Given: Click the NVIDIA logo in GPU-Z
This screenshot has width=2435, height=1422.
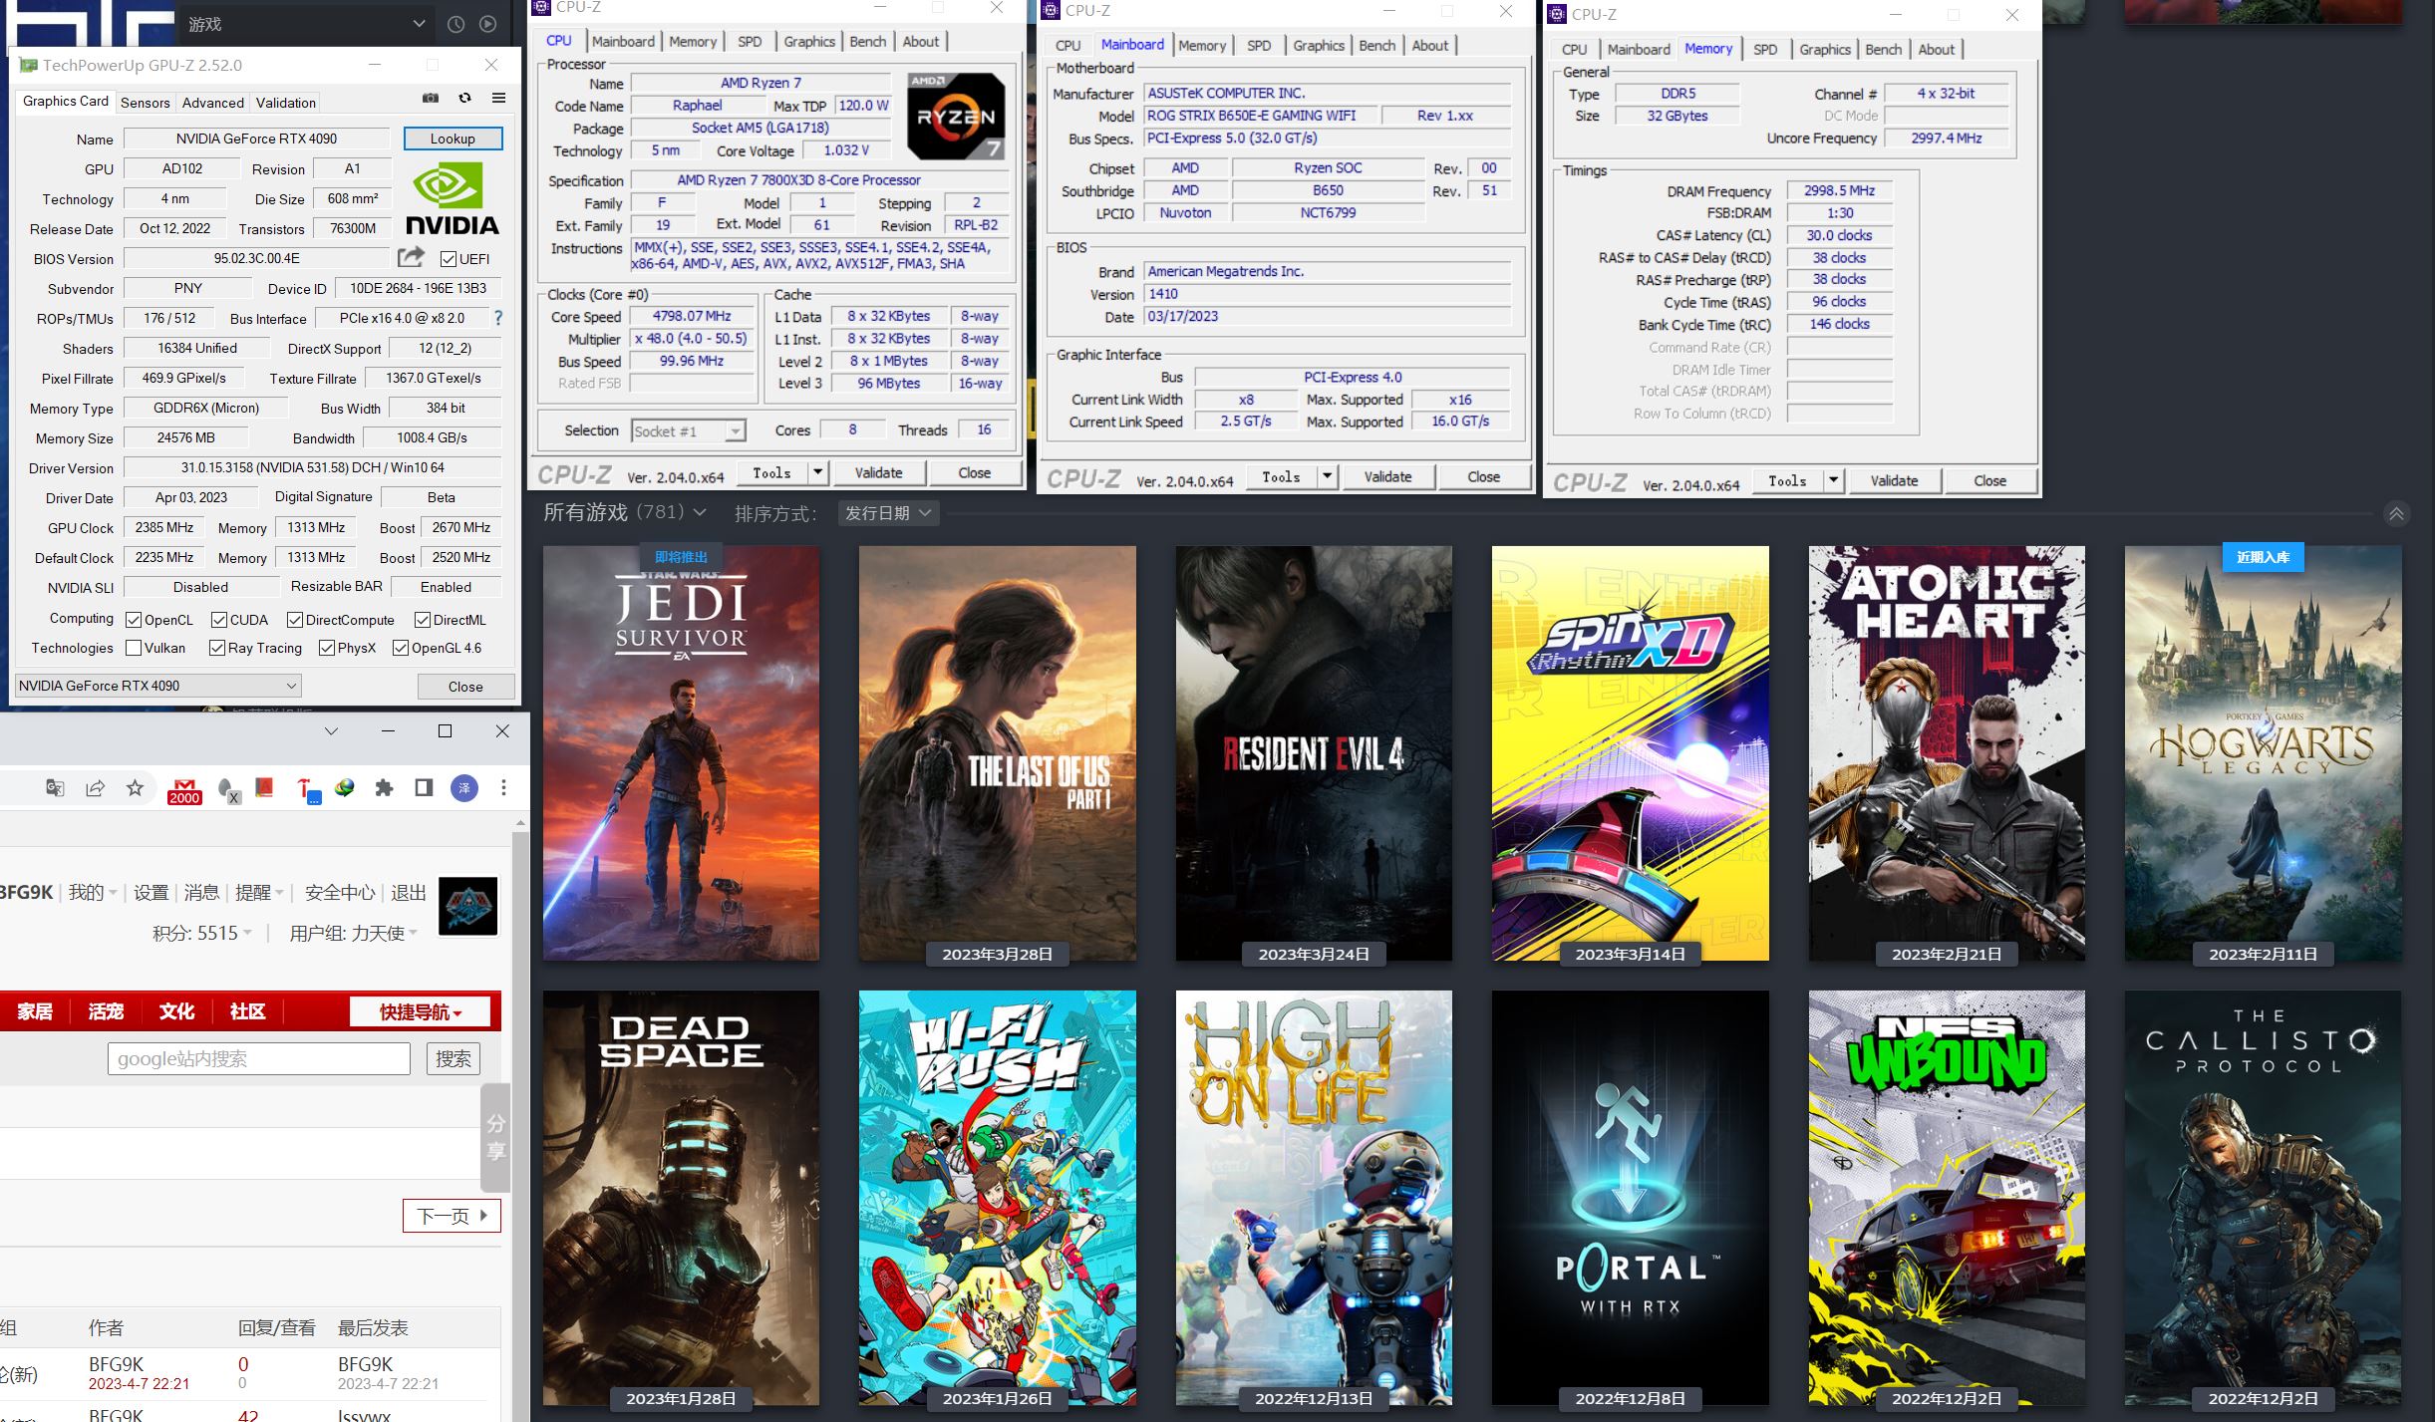Looking at the screenshot, I should point(452,200).
